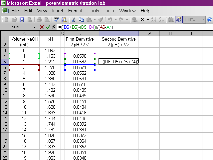Click inside the formula bar text
Image resolution: width=213 pixels, height=160 pixels.
pos(86,27)
